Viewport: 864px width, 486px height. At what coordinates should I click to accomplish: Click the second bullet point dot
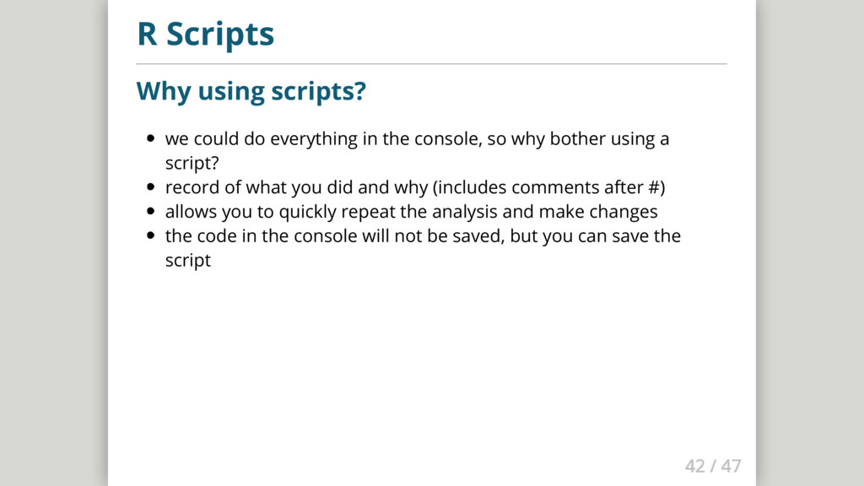coord(150,188)
